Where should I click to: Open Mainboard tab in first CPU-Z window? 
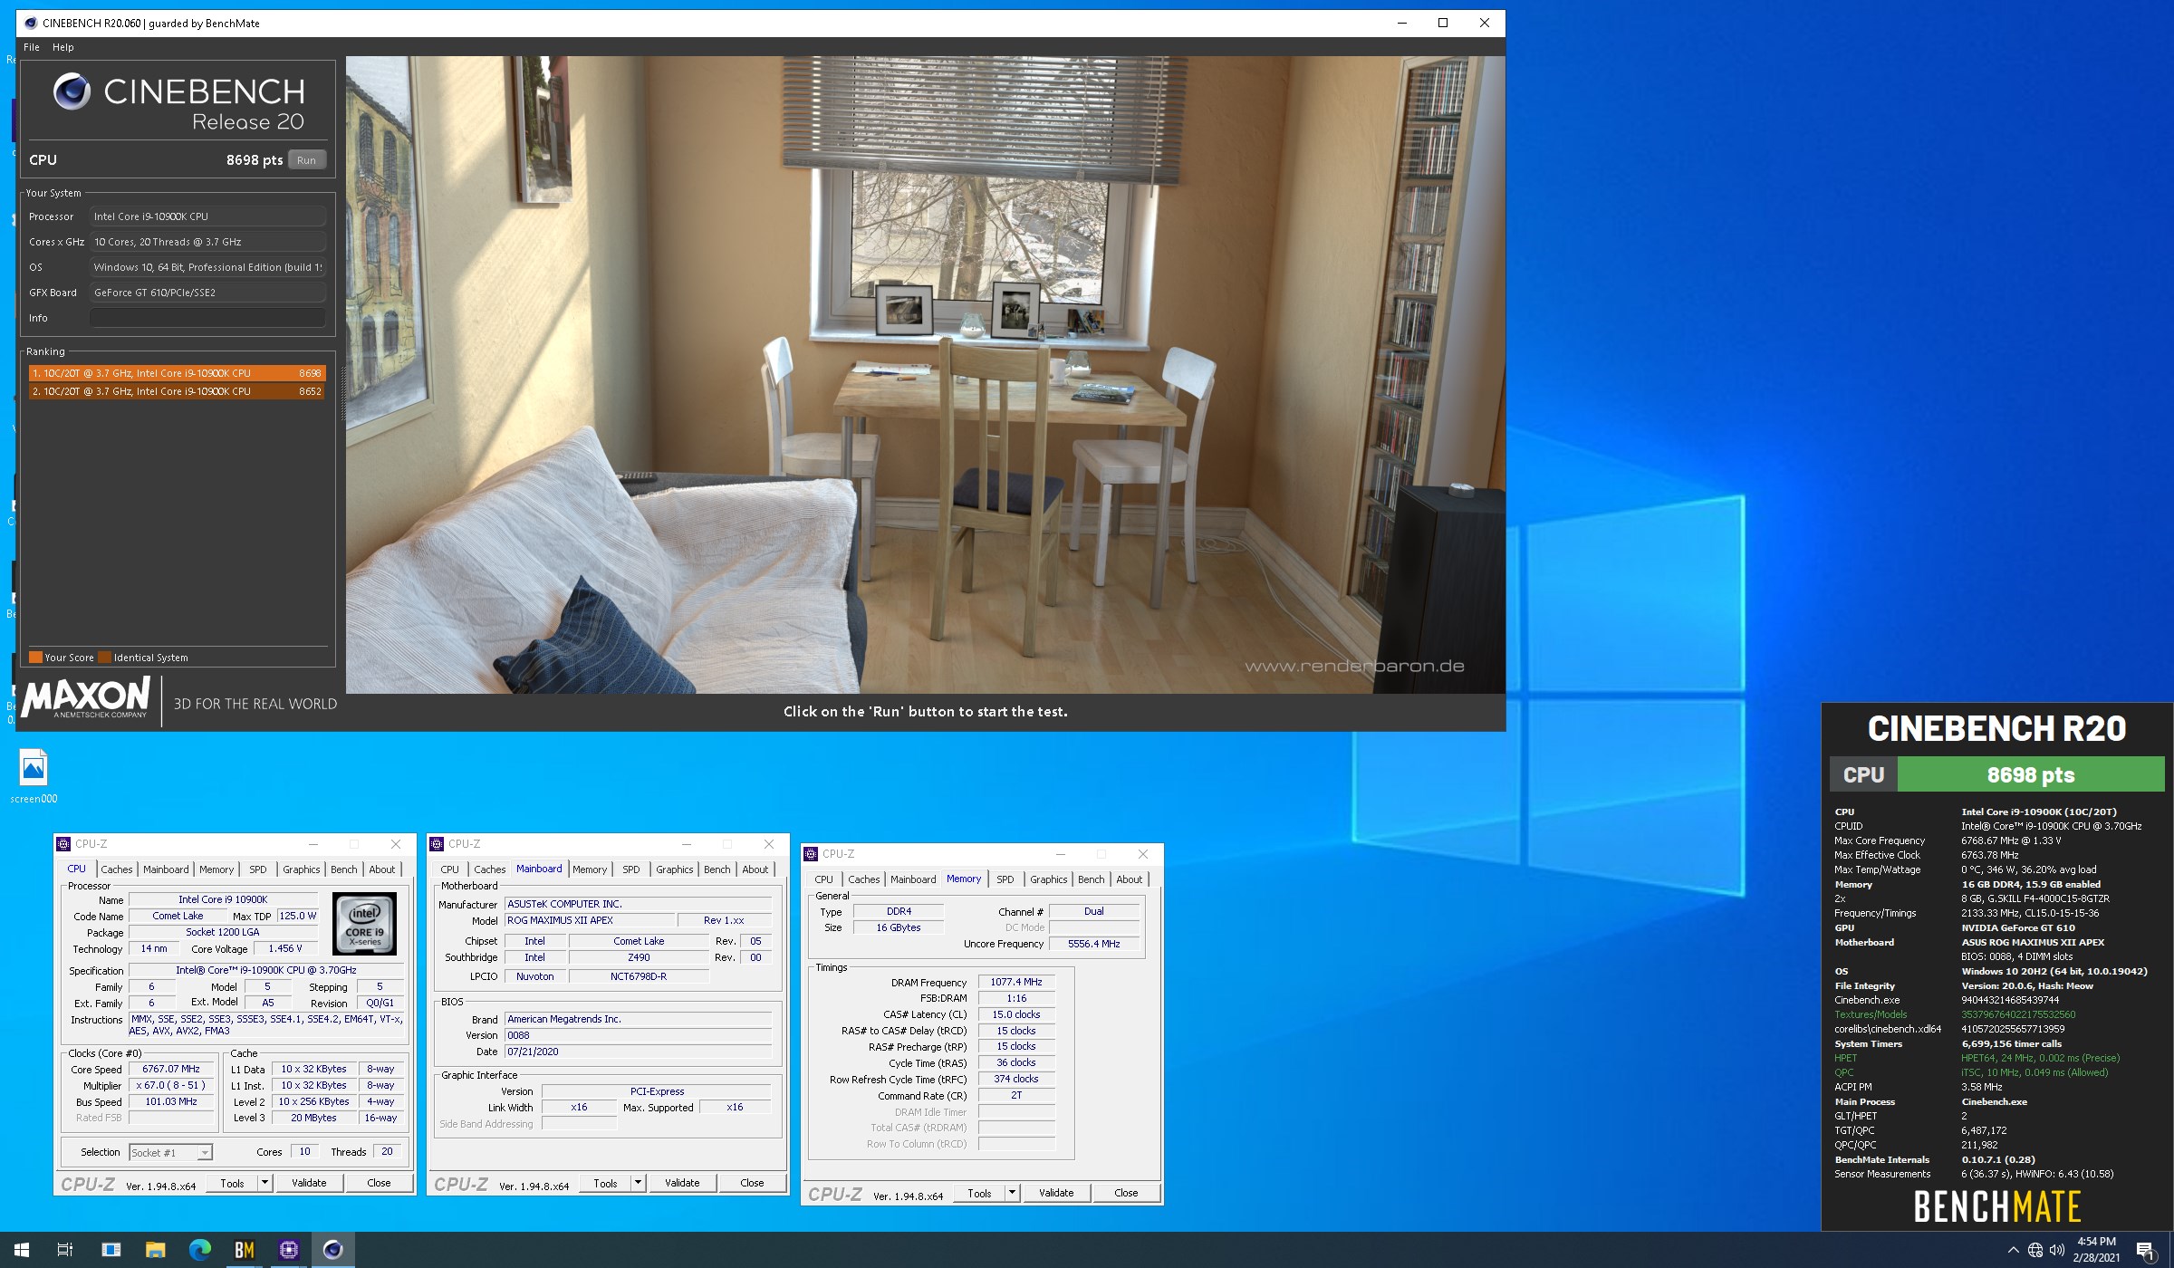tap(166, 869)
